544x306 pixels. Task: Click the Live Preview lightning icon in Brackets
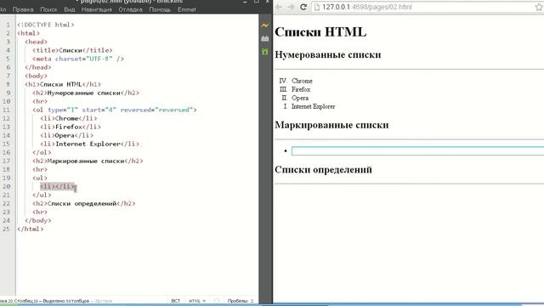[x=265, y=25]
